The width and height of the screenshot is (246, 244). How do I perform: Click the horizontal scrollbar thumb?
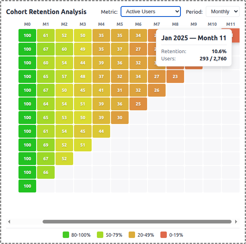(137, 221)
